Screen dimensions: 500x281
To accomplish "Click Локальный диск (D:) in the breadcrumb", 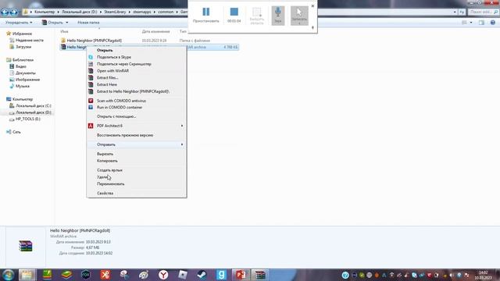I will 80,12.
